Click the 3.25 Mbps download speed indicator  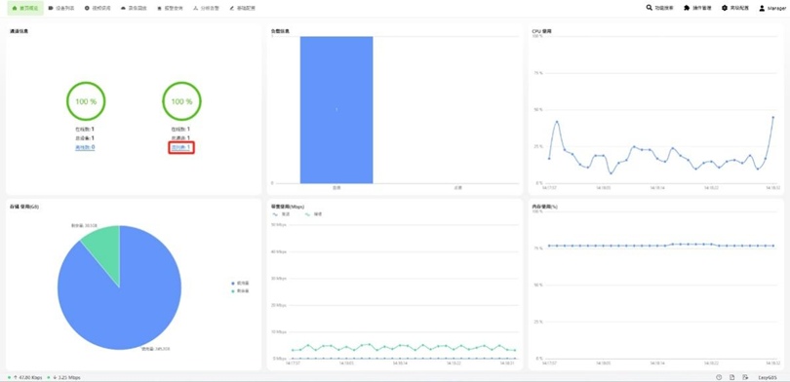point(64,377)
